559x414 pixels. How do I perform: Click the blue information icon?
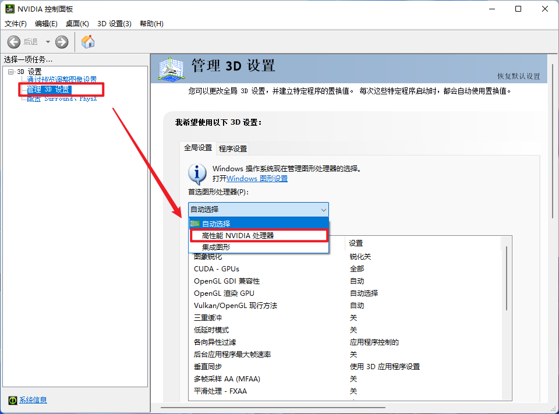[197, 174]
